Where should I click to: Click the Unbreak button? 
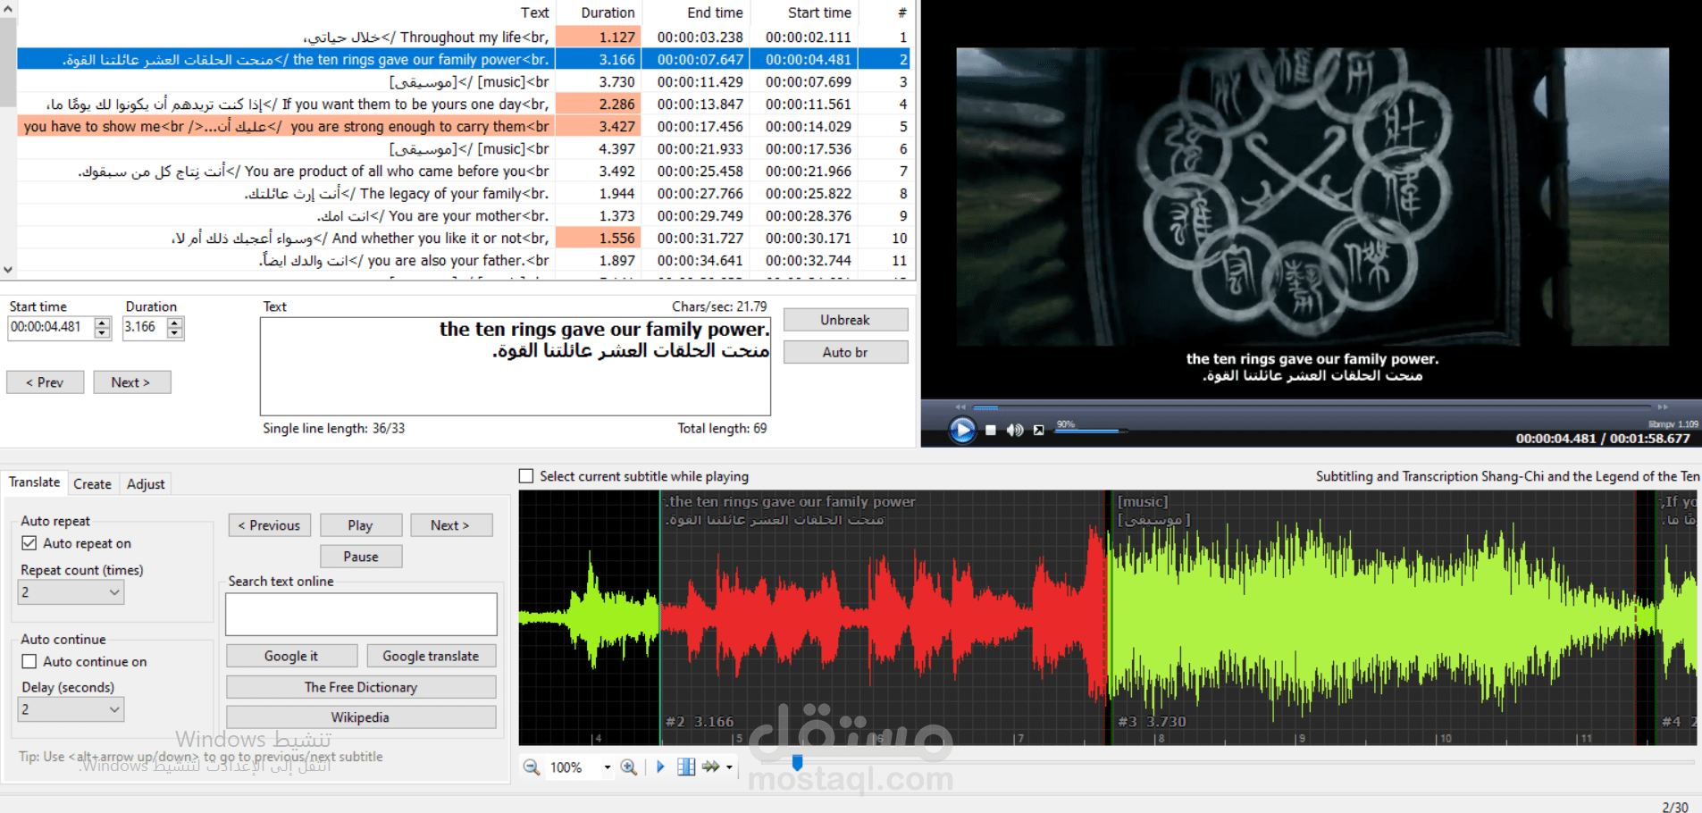[845, 320]
